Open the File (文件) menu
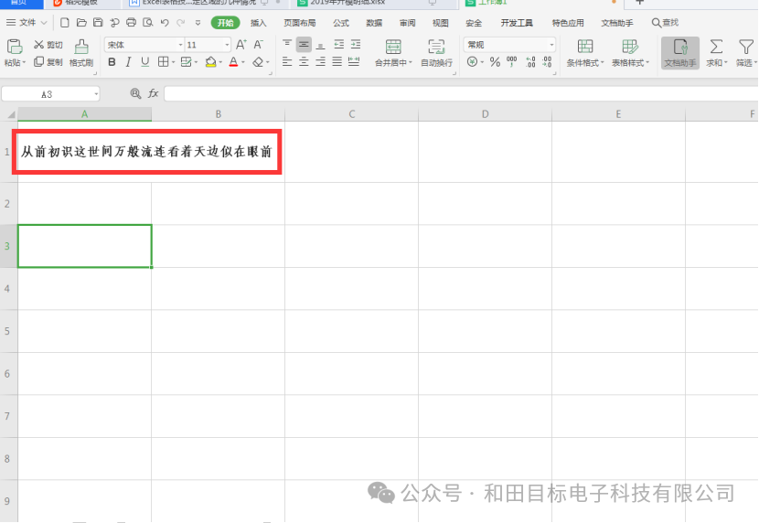The width and height of the screenshot is (759, 523). 26,22
